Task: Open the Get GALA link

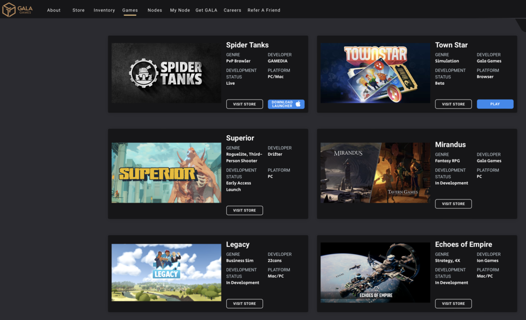Action: pos(206,11)
